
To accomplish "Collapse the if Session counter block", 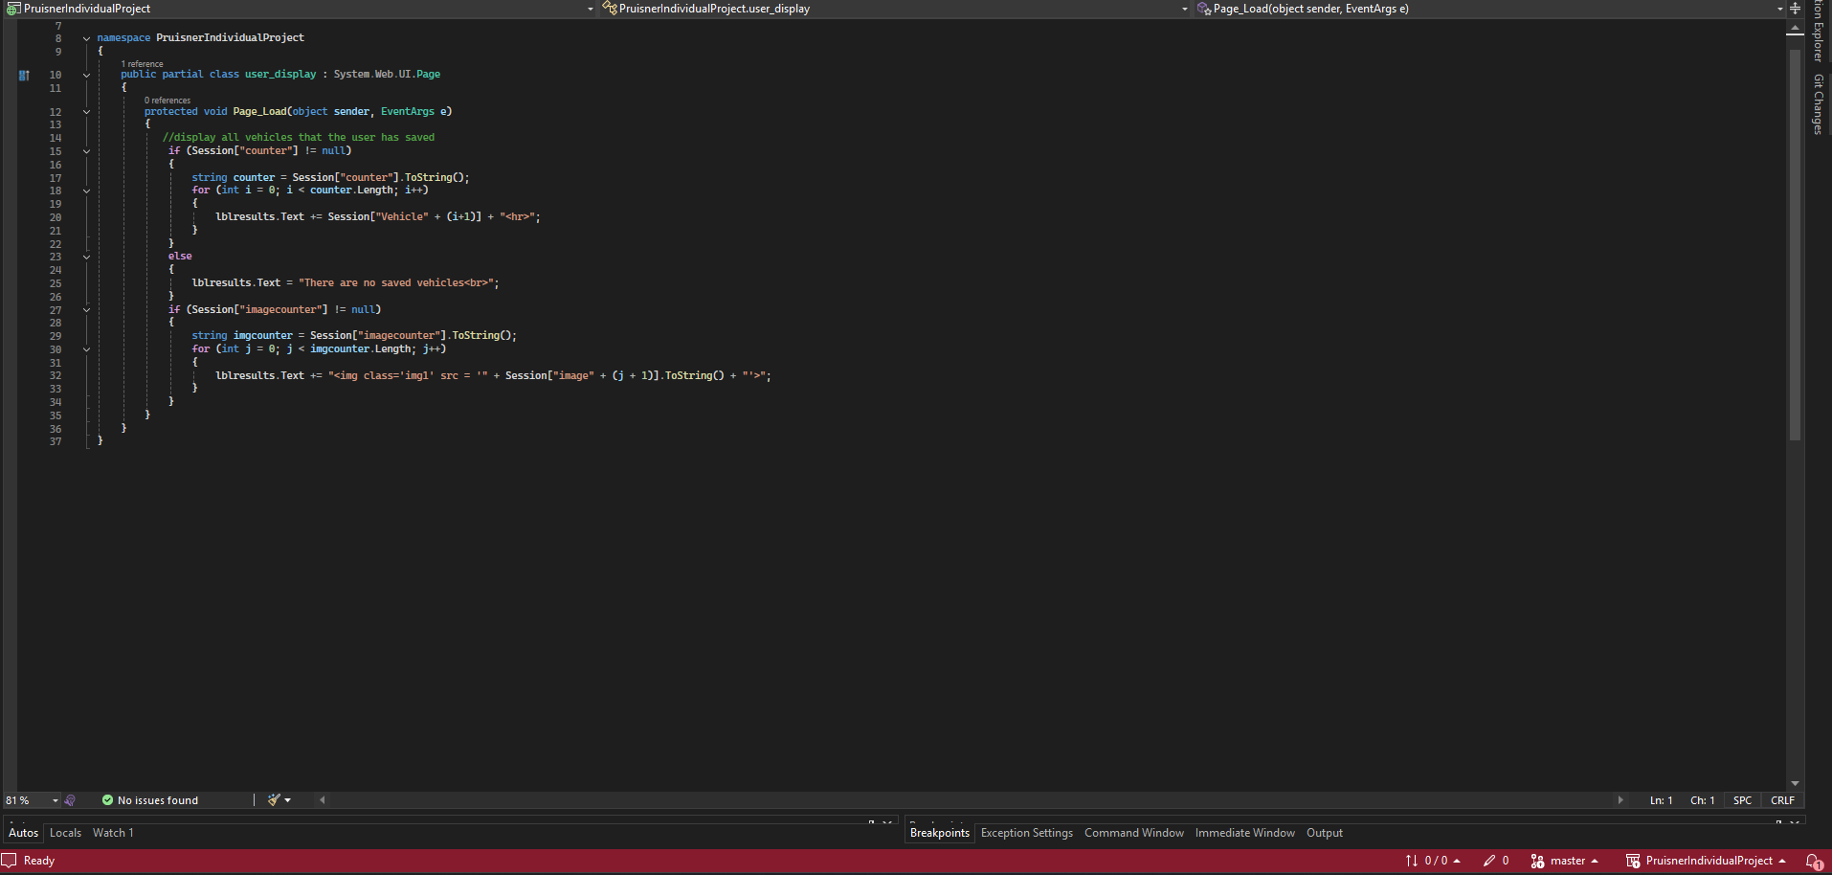I will tap(86, 151).
